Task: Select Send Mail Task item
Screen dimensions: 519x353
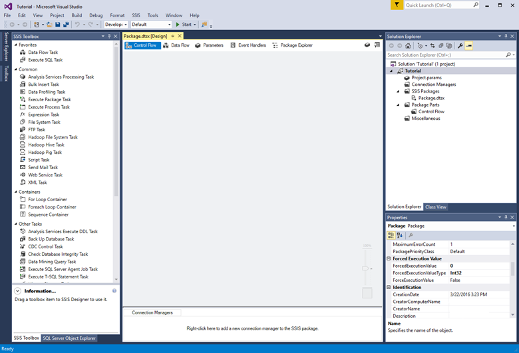Action: click(x=43, y=167)
